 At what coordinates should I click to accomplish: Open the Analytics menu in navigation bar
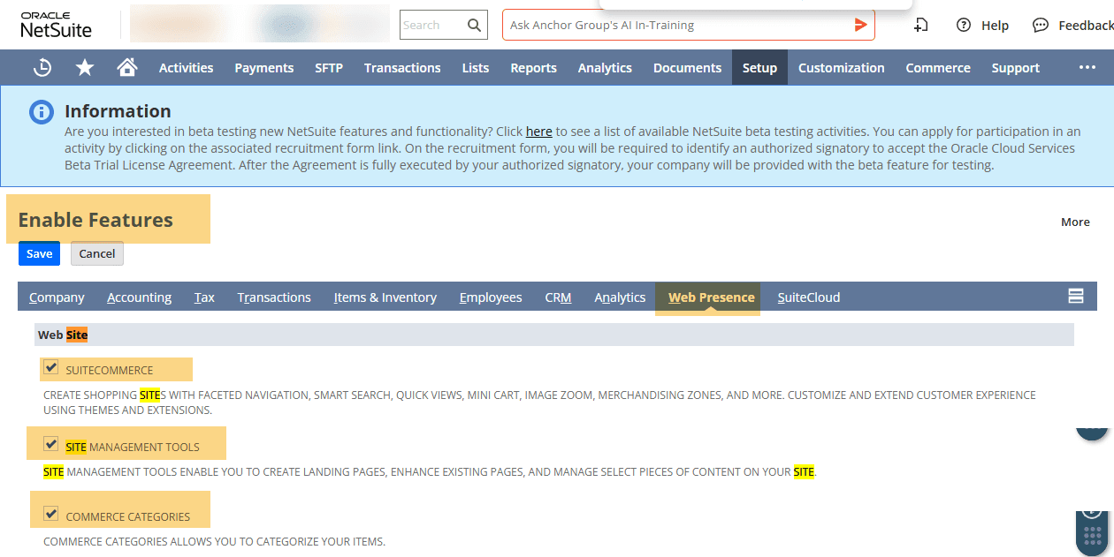pyautogui.click(x=605, y=68)
